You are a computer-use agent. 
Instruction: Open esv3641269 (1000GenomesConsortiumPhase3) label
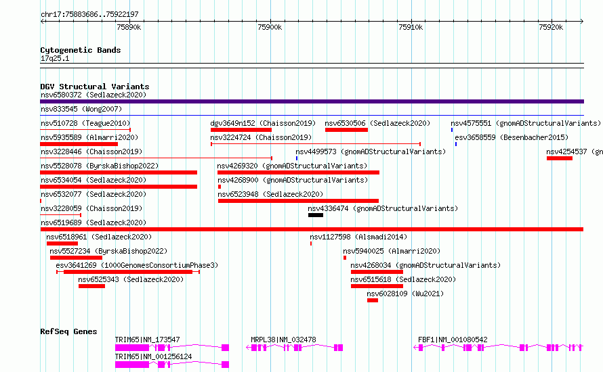137,265
